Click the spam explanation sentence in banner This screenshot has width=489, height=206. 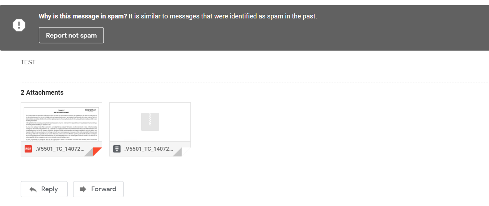tap(223, 16)
